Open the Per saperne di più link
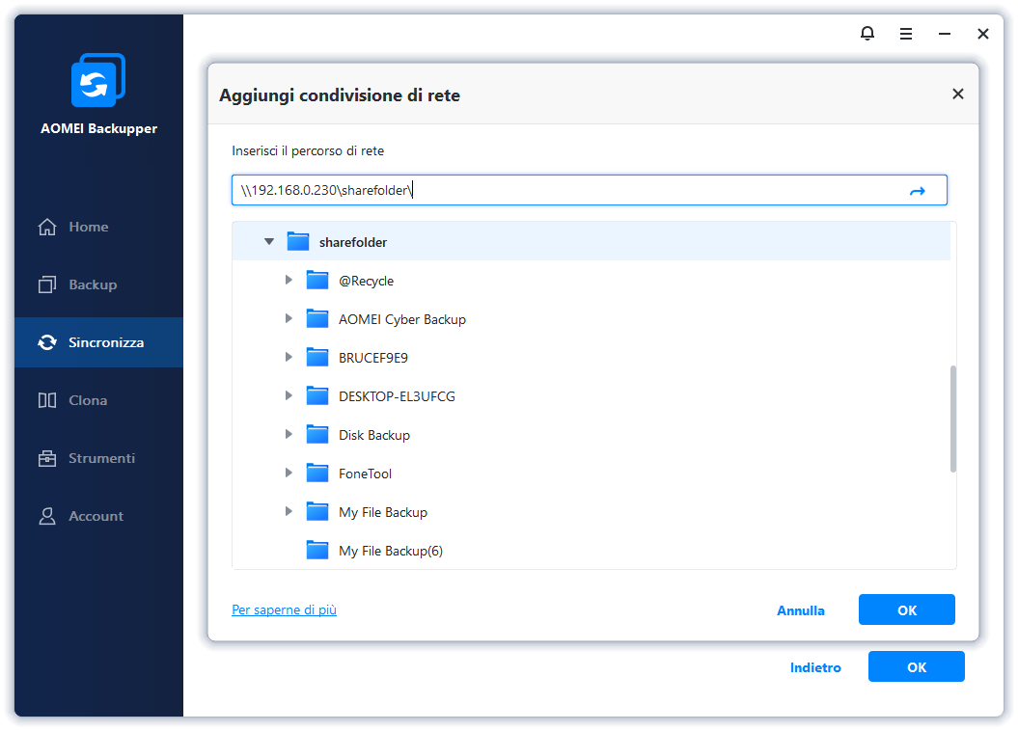 [285, 609]
